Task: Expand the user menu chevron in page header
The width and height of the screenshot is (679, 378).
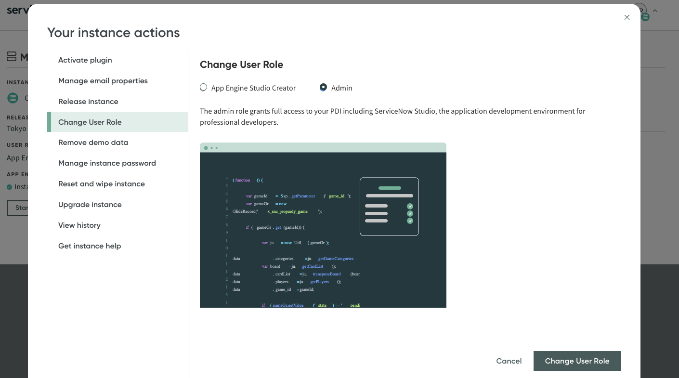Action: (x=655, y=10)
